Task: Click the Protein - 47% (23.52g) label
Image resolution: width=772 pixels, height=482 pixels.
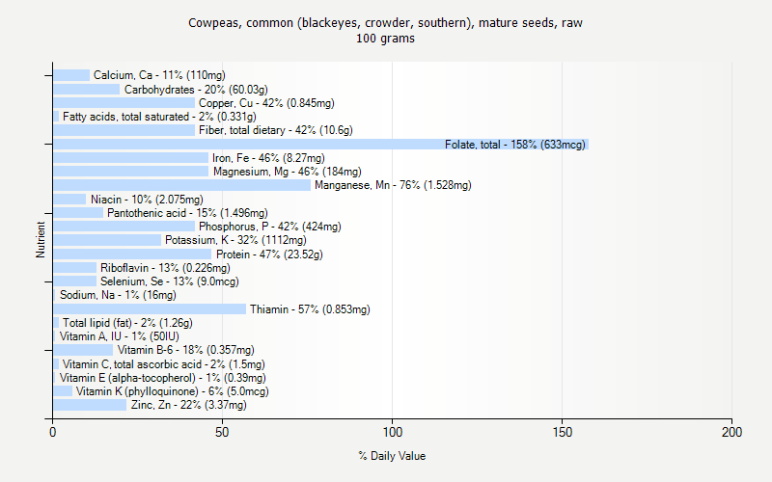Action: (269, 254)
